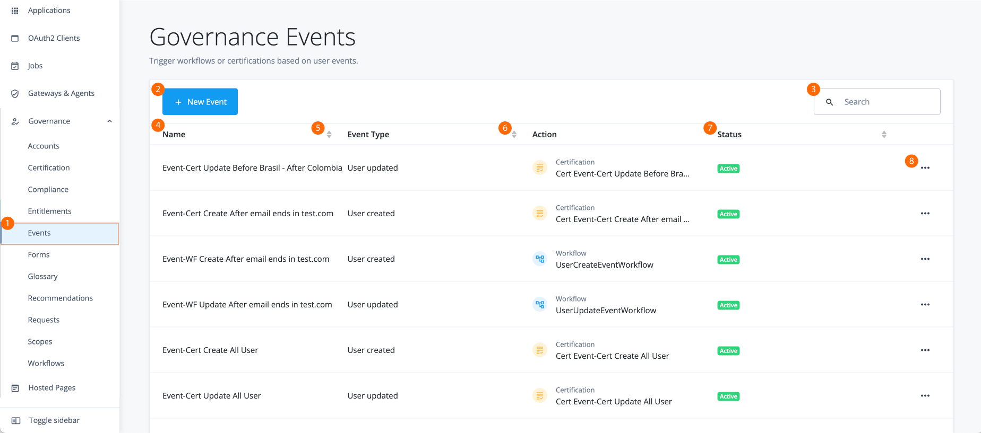
Task: Open more options for Event-WF Update After email row
Action: pos(925,305)
